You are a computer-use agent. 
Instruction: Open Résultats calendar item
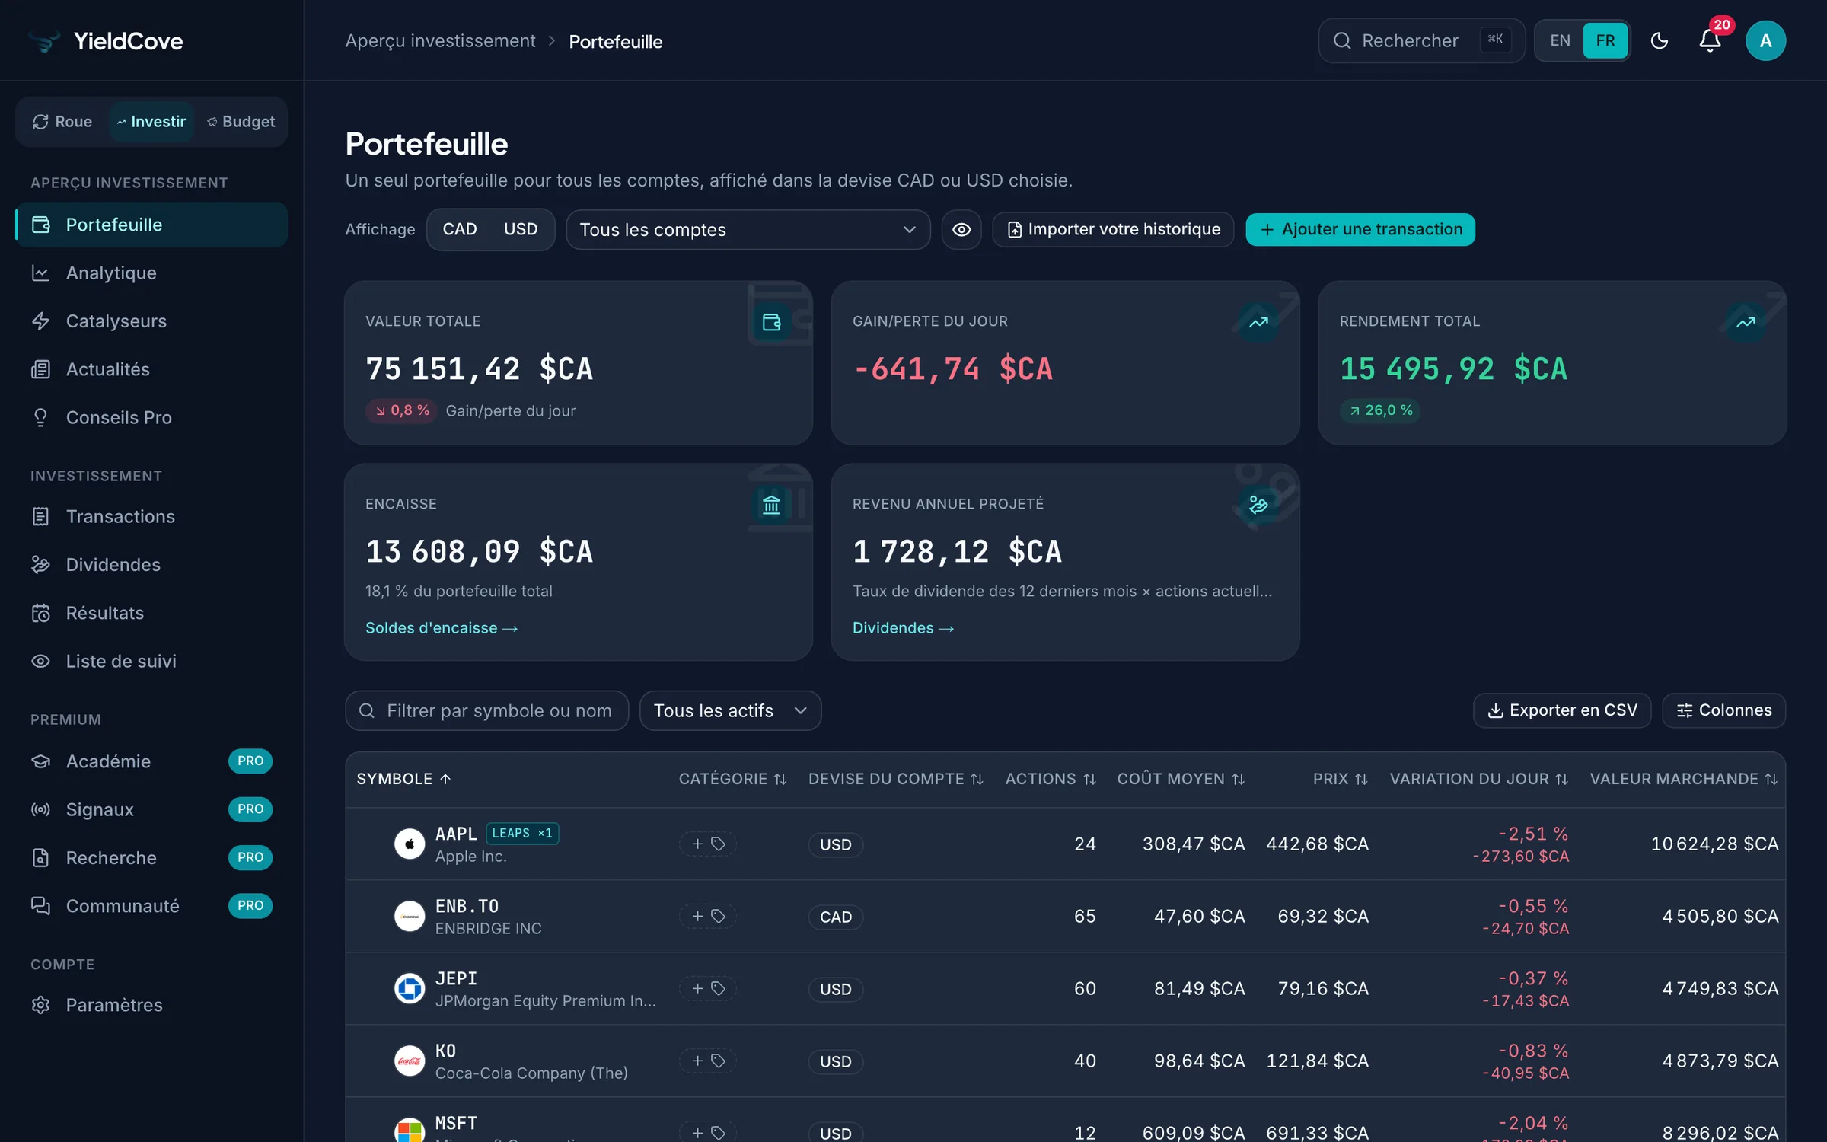(151, 613)
